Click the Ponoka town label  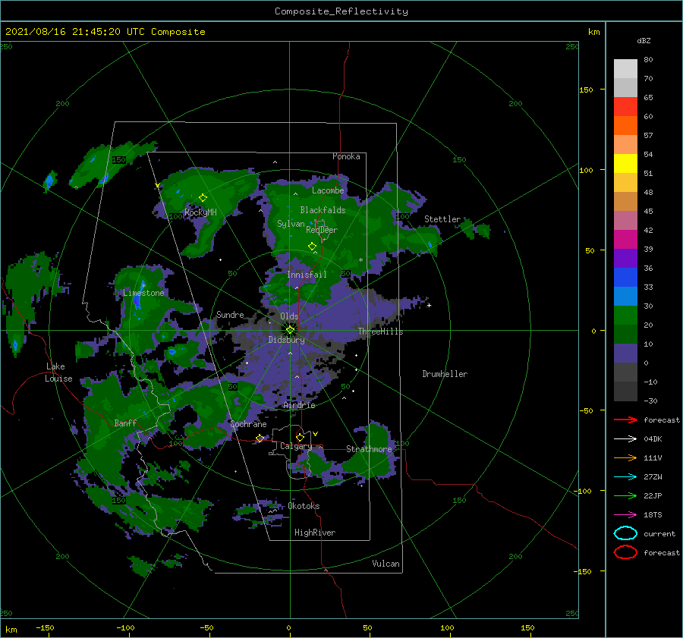tap(346, 156)
